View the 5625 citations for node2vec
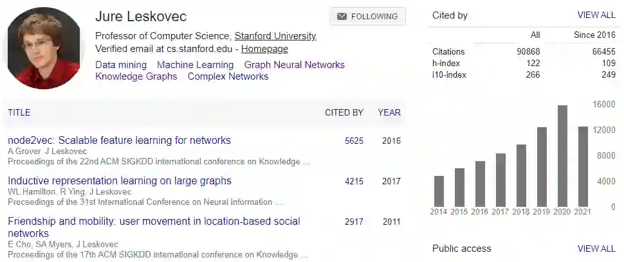This screenshot has height=262, width=624. [354, 141]
